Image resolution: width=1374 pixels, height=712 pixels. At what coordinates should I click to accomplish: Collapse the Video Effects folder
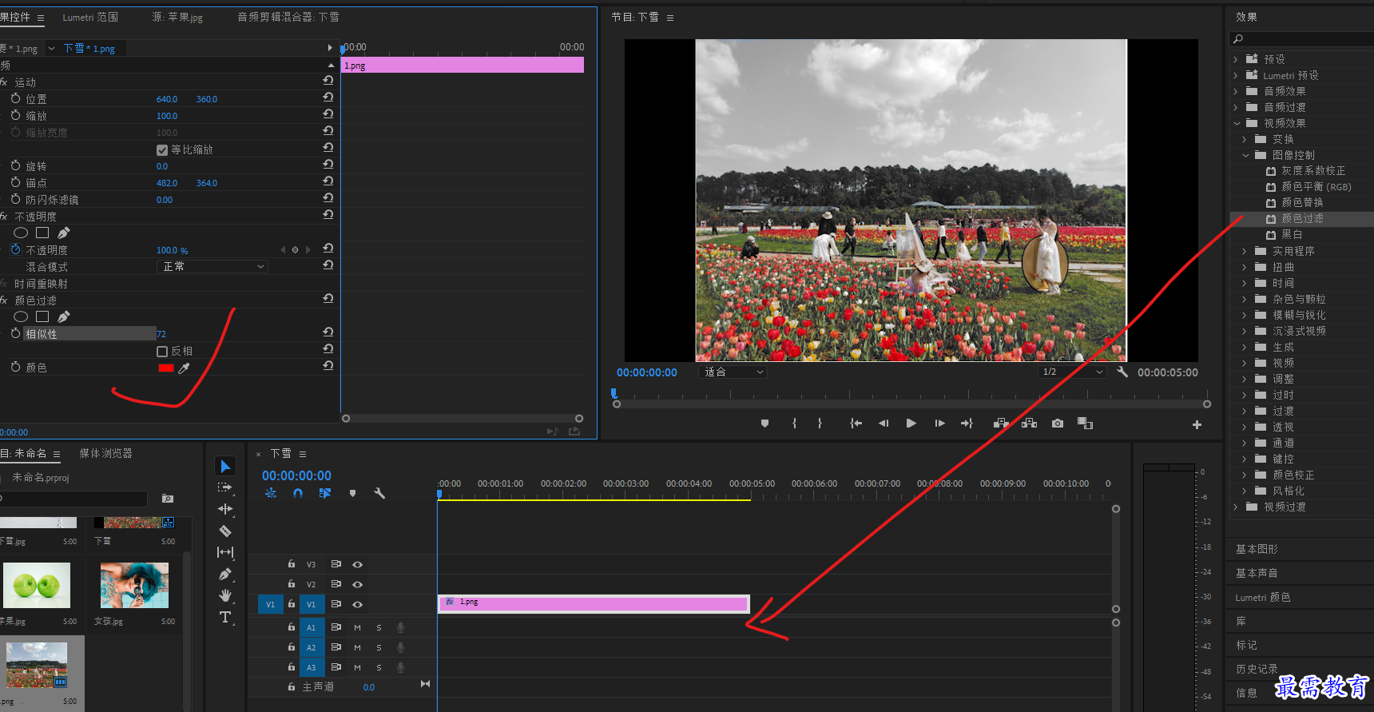pyautogui.click(x=1237, y=123)
